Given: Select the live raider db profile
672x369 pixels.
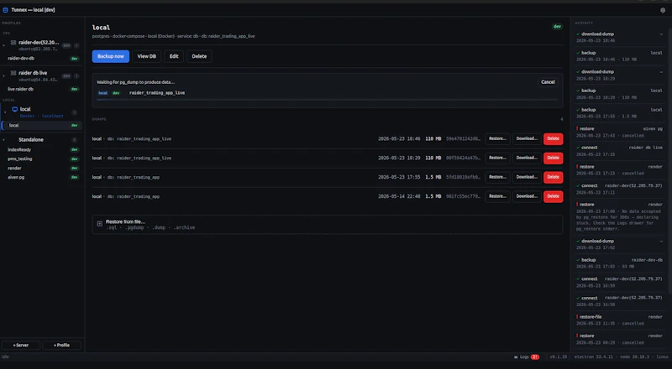Looking at the screenshot, I should tap(41, 89).
